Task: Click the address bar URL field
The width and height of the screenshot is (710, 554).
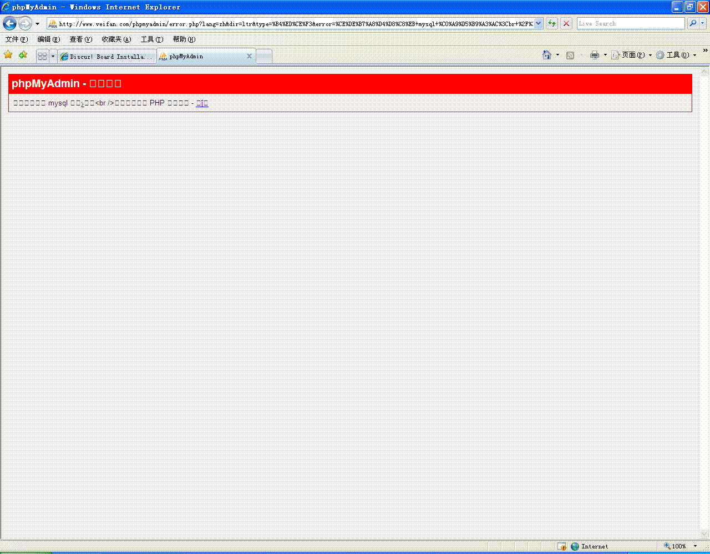Action: (x=296, y=24)
